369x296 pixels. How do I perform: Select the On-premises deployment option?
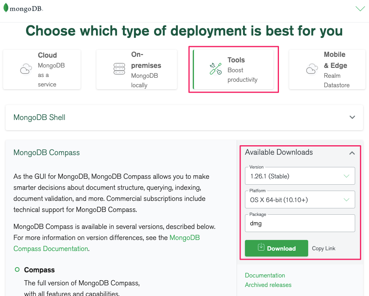click(x=136, y=69)
